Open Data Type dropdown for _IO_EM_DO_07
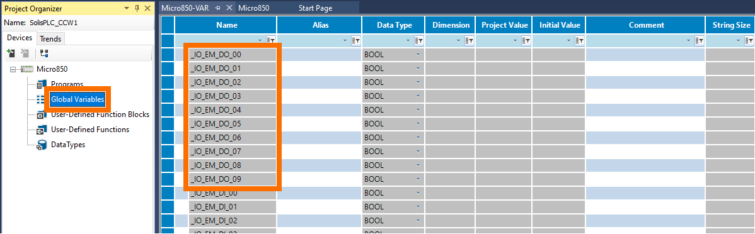755x234 pixels. [x=418, y=152]
